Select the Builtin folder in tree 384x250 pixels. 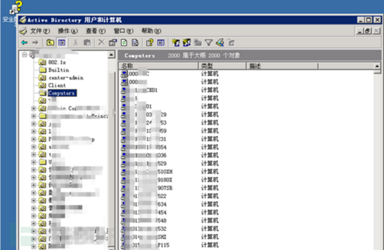click(x=57, y=70)
